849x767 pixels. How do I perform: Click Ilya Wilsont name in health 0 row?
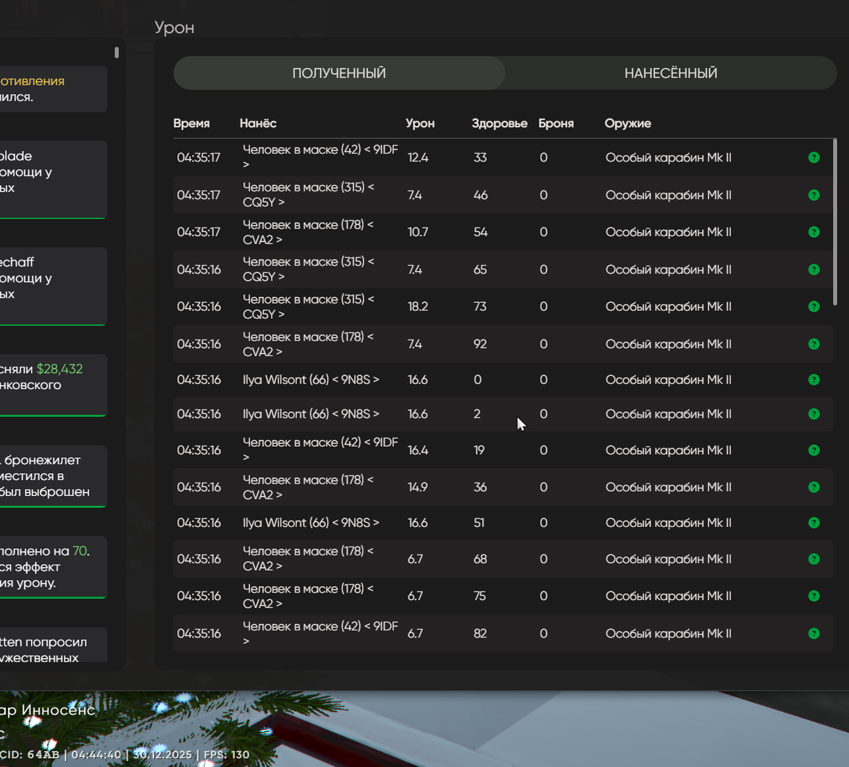click(x=311, y=380)
